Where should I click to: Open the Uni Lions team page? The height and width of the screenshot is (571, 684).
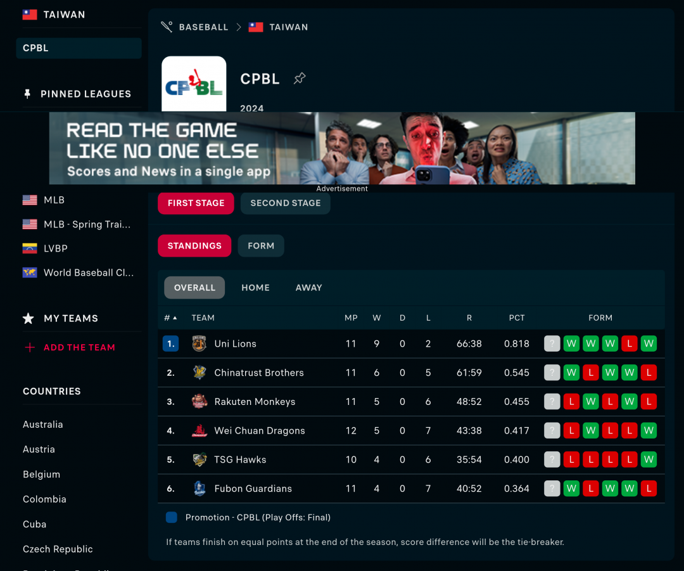(x=235, y=343)
